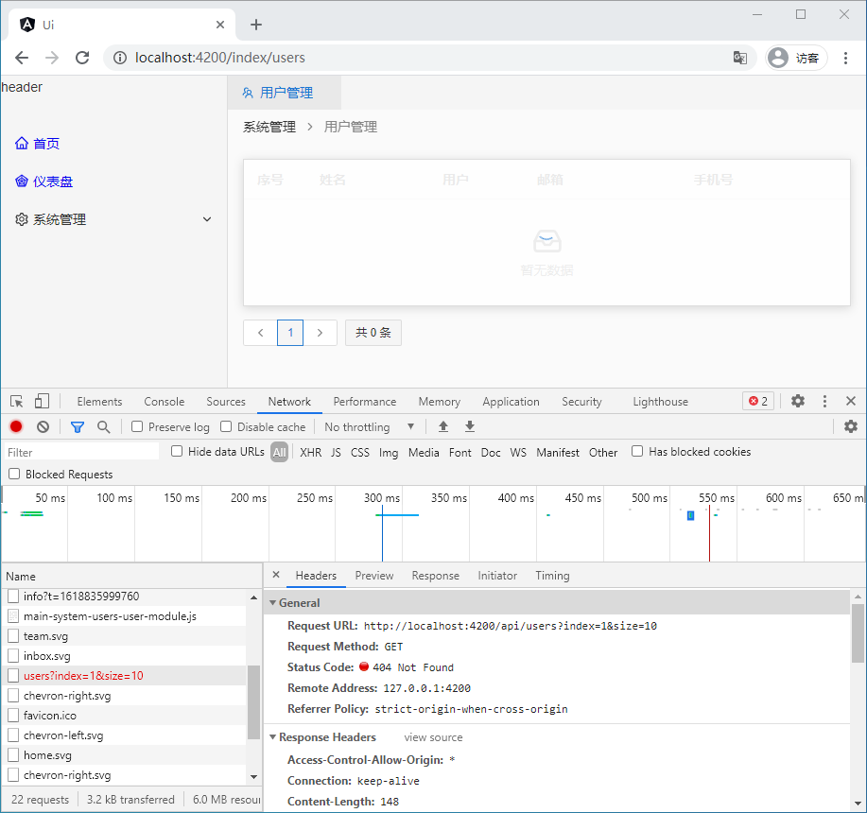867x813 pixels.
Task: Check the Hide data URLs checkbox
Action: [177, 452]
